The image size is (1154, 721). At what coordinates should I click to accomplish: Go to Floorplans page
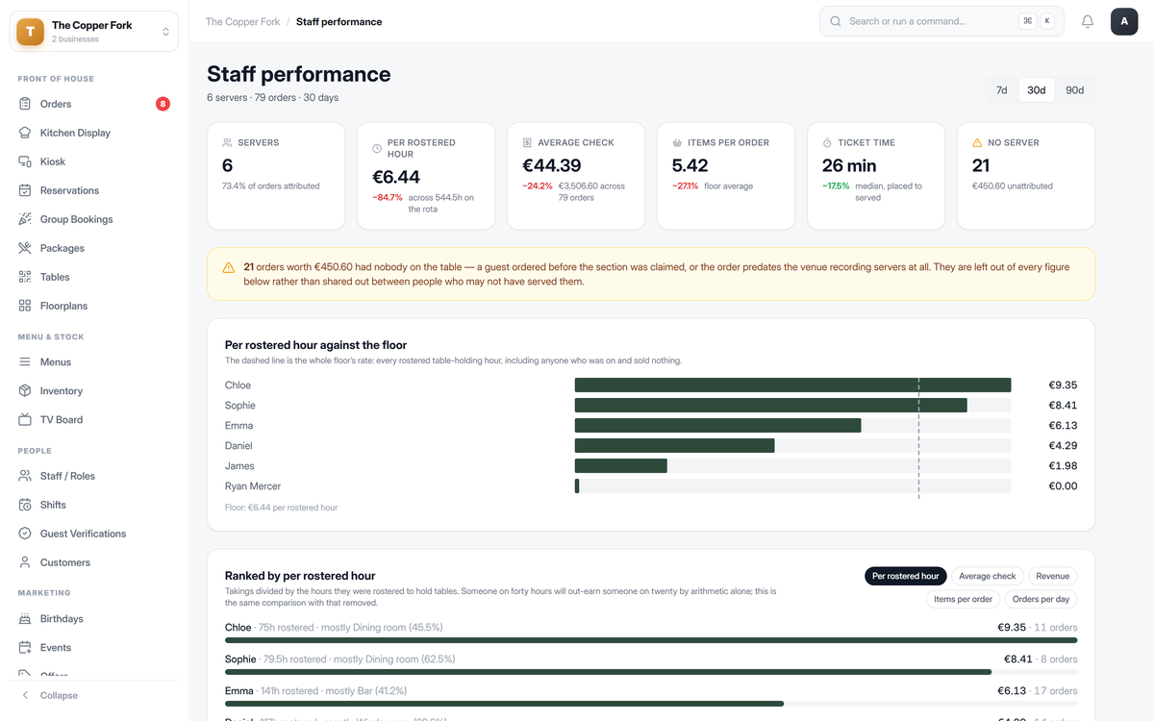tap(94, 306)
